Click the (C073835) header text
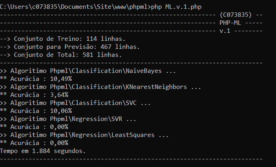The width and height of the screenshot is (276, 167). tap(236, 15)
